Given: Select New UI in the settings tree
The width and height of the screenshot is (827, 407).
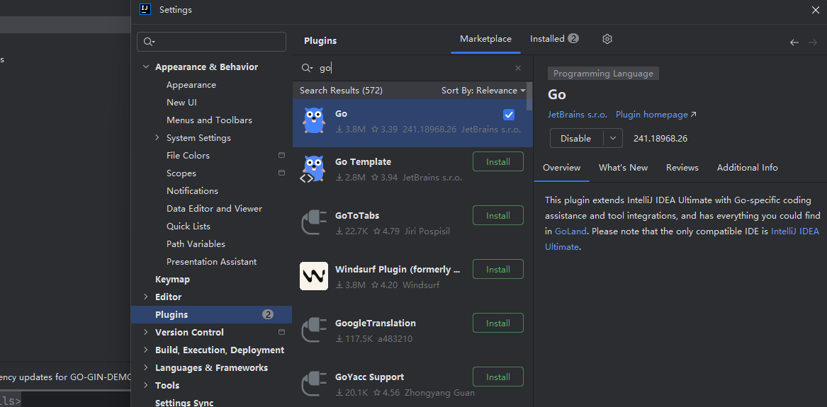Looking at the screenshot, I should pyautogui.click(x=181, y=102).
